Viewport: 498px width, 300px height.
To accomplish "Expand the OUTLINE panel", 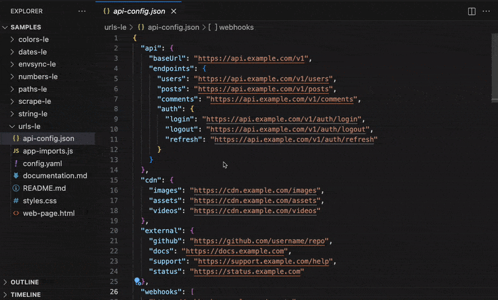I will pos(5,282).
